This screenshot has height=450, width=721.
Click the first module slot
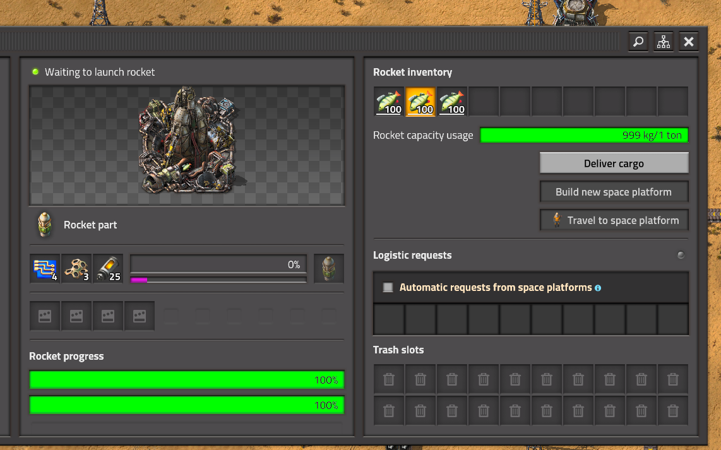point(45,316)
